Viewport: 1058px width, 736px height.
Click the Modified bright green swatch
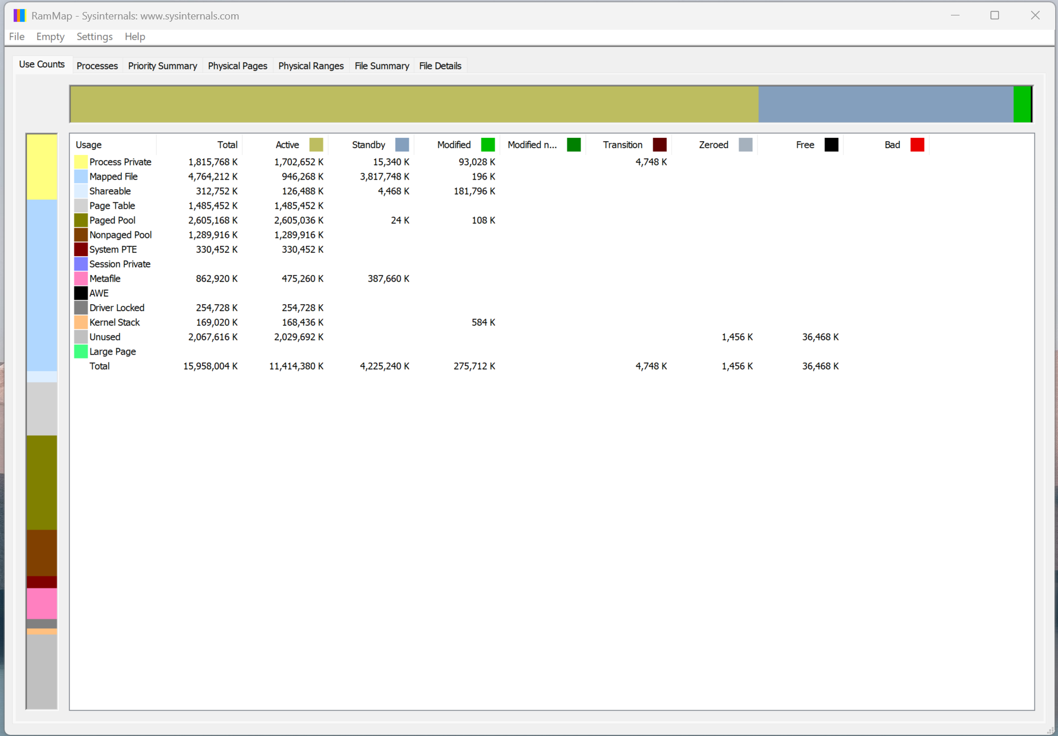(488, 145)
